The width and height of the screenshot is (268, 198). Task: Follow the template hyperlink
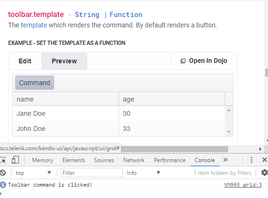pyautogui.click(x=34, y=25)
